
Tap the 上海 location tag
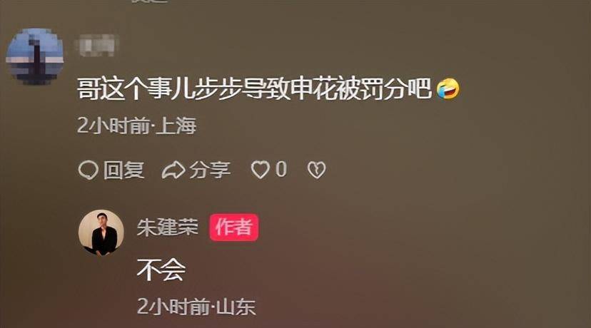(176, 125)
